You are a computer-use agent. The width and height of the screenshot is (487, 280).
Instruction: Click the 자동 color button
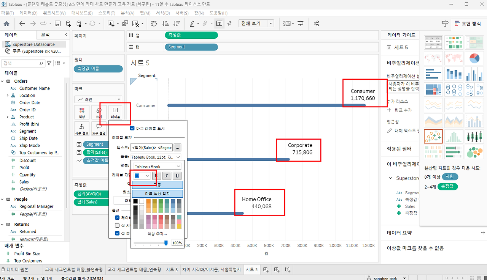tap(158, 185)
